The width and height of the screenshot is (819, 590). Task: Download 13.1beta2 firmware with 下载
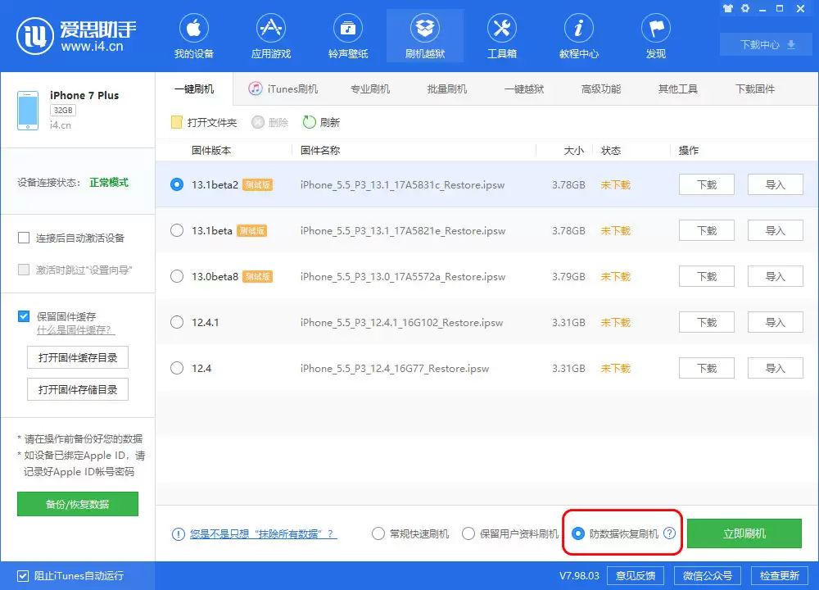tap(707, 184)
